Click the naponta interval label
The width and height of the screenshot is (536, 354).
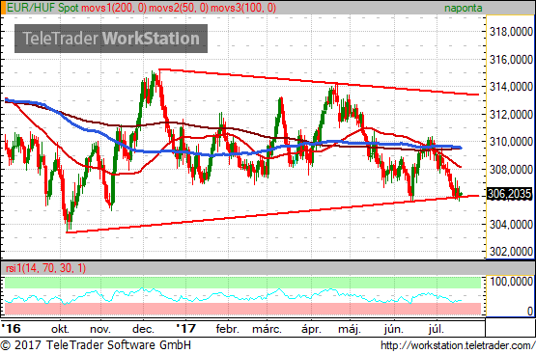click(463, 8)
